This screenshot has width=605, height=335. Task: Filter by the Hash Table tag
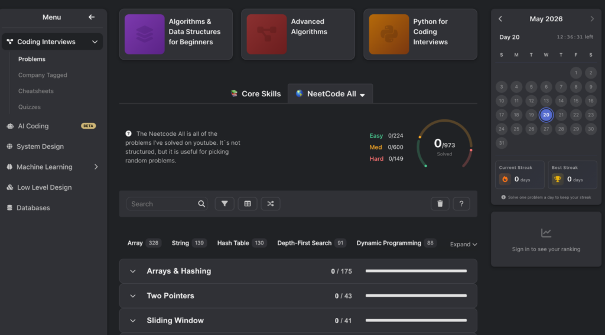(x=242, y=243)
